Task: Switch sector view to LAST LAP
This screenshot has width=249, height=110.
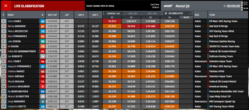Action: tap(133, 13)
